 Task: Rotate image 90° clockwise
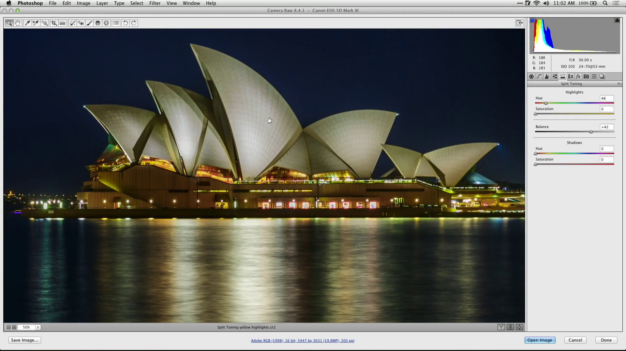(134, 23)
